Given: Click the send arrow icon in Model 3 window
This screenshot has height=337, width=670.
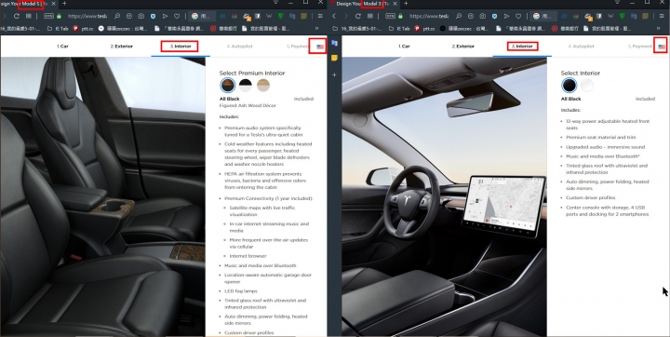Looking at the screenshot, I should [506, 16].
